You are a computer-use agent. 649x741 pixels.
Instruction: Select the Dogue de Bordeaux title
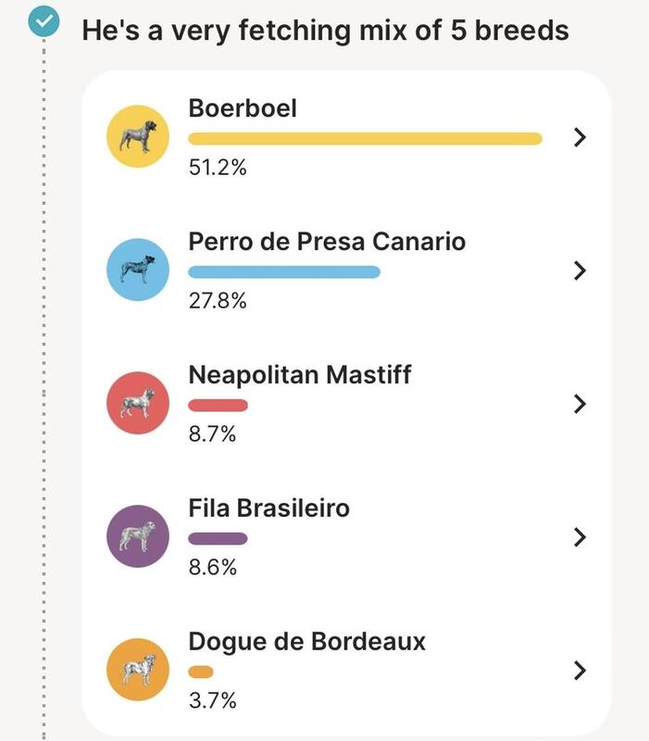pyautogui.click(x=307, y=642)
